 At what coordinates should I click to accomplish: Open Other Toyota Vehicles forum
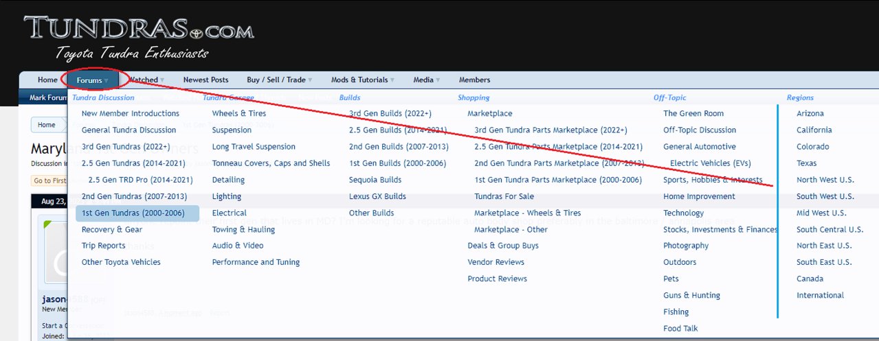[121, 262]
